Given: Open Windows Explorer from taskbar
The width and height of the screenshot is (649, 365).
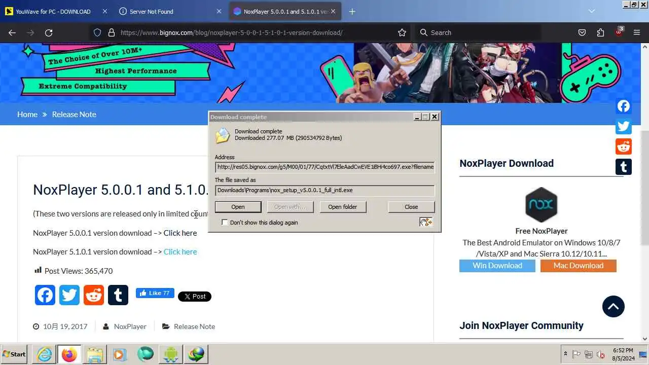Looking at the screenshot, I should point(94,354).
